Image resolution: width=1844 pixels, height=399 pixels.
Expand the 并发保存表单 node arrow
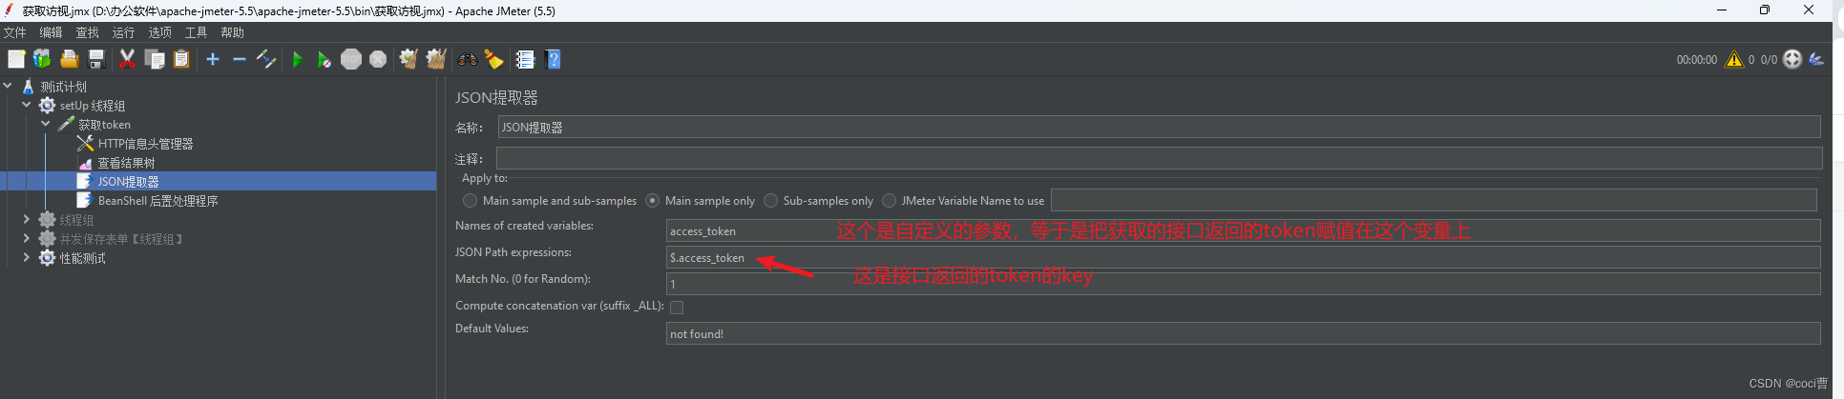click(27, 238)
